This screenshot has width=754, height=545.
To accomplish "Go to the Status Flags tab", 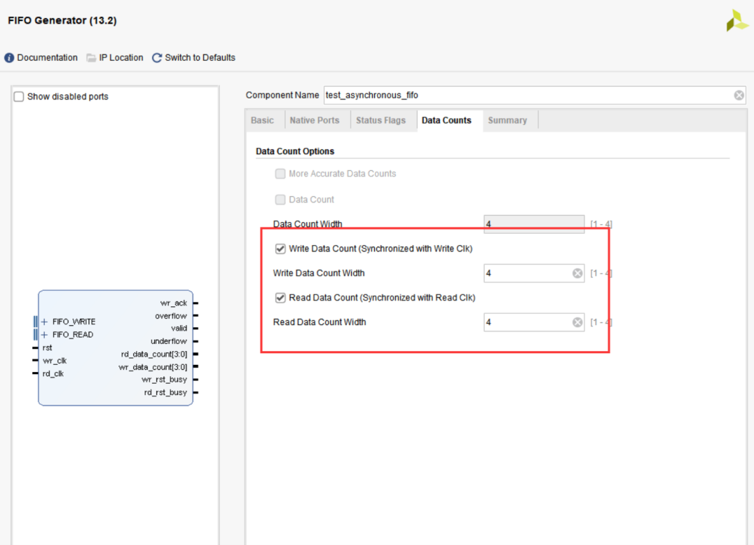I will pyautogui.click(x=380, y=120).
